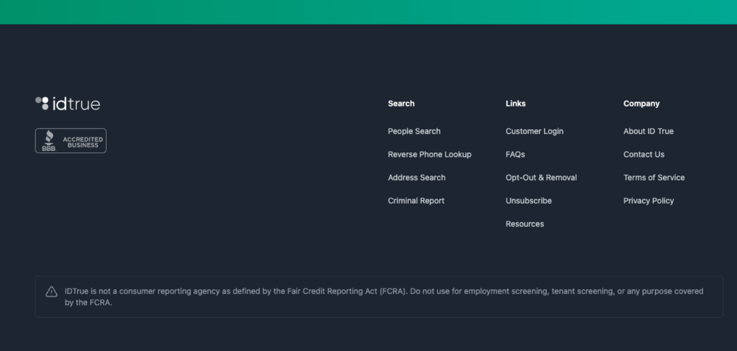View the FAQs page

coord(515,155)
